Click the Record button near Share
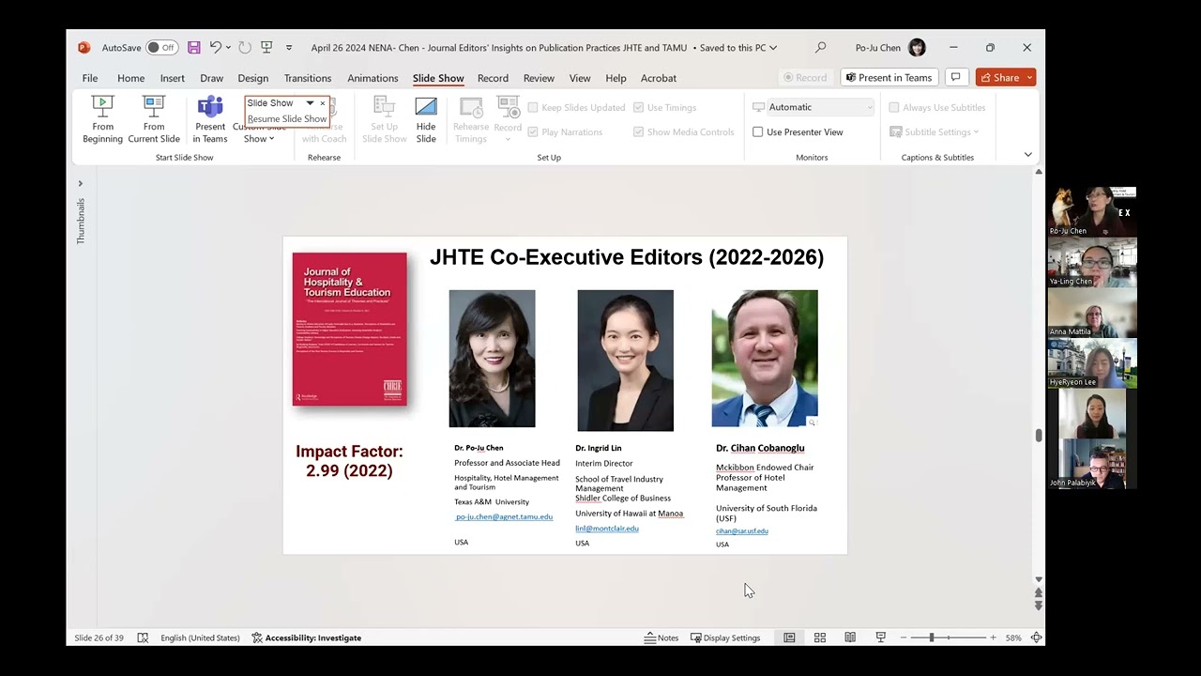The width and height of the screenshot is (1201, 676). [x=805, y=77]
